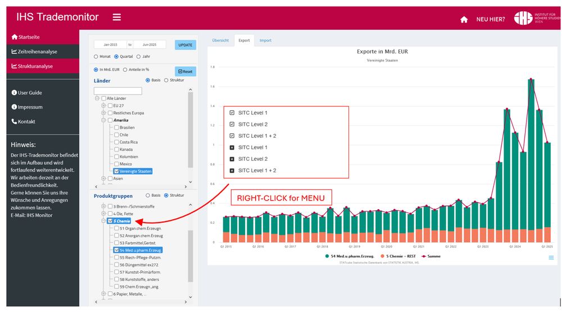Select the Monat radio button
Image resolution: width=562 pixels, height=312 pixels.
click(96, 57)
